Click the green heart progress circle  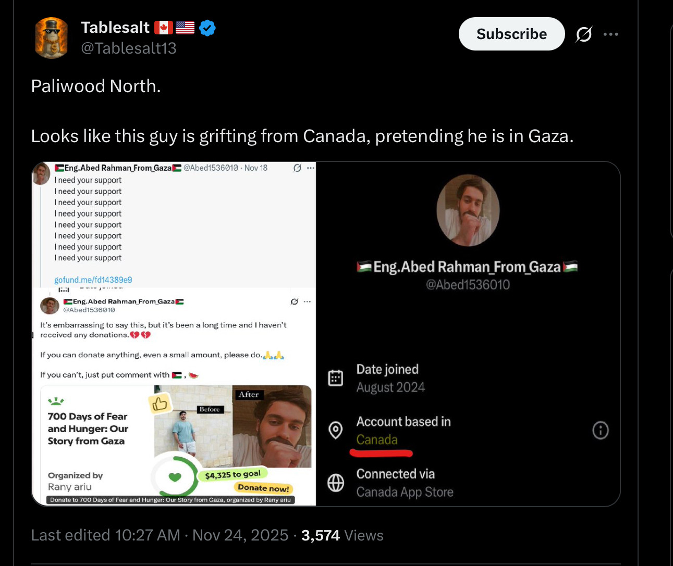coord(175,476)
